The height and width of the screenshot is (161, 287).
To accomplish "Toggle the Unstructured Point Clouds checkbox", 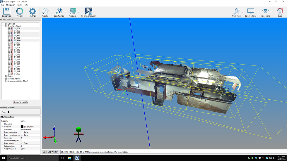I will [x=6, y=81].
